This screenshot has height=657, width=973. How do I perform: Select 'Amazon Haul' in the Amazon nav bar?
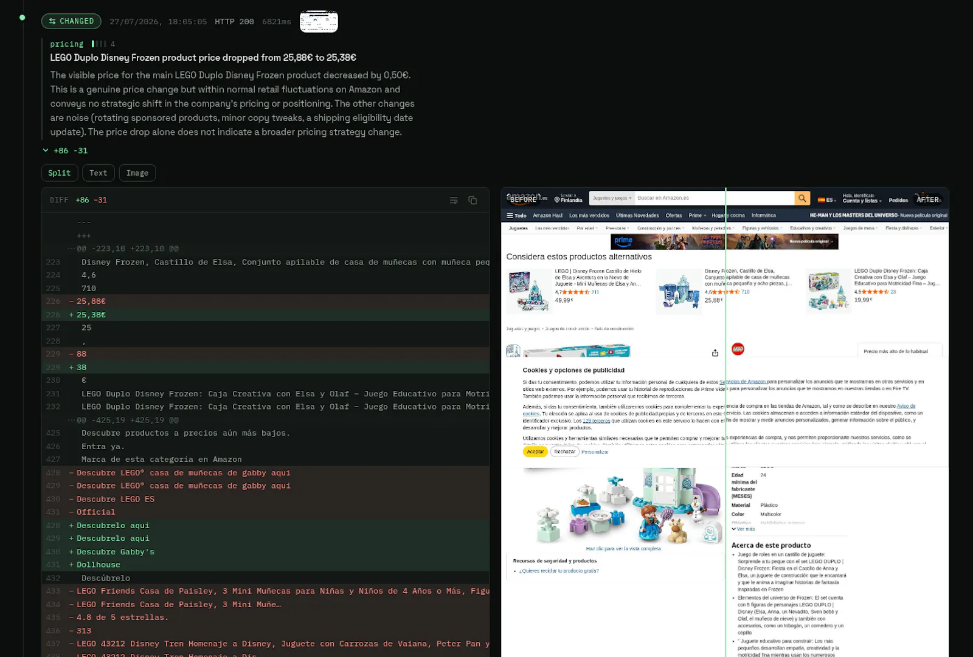pyautogui.click(x=548, y=215)
